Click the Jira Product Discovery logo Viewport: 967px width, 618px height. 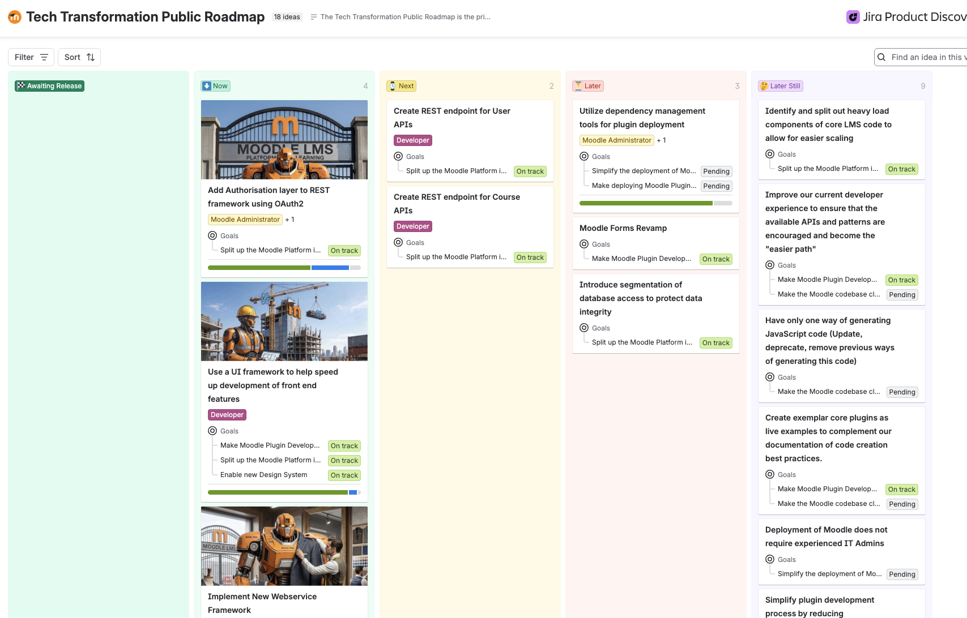(906, 17)
